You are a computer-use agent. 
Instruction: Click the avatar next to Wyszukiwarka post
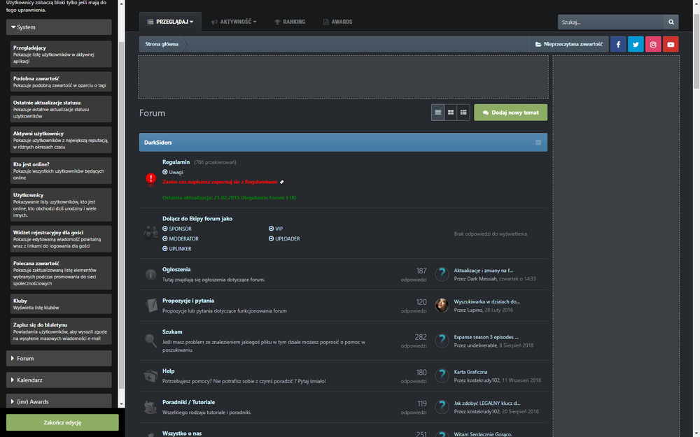point(442,306)
